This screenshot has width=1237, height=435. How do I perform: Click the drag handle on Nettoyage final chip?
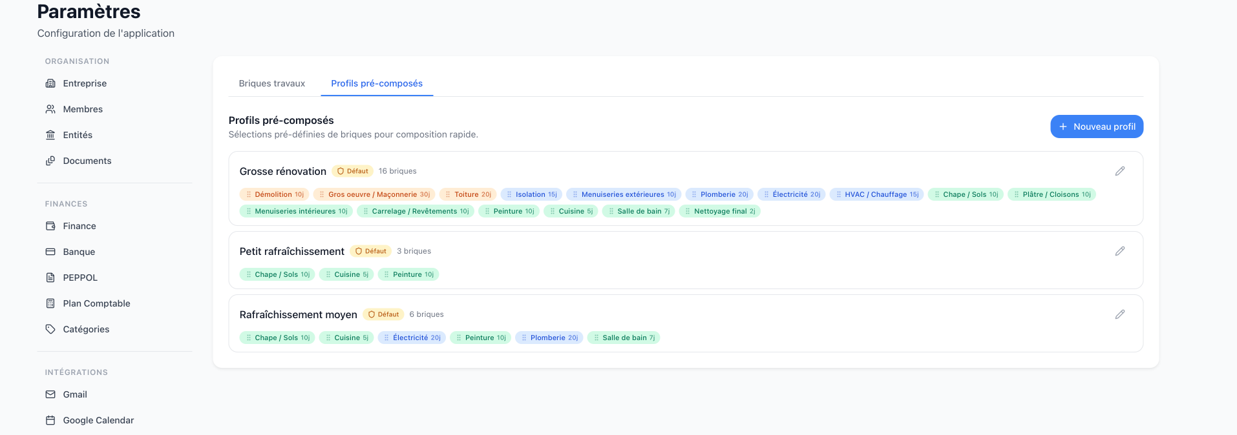(x=688, y=211)
